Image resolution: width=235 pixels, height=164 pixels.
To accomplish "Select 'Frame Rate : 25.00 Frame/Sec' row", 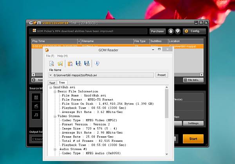I will tap(87, 137).
